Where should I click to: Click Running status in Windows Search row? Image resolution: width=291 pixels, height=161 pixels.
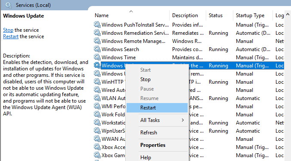tap(218, 49)
